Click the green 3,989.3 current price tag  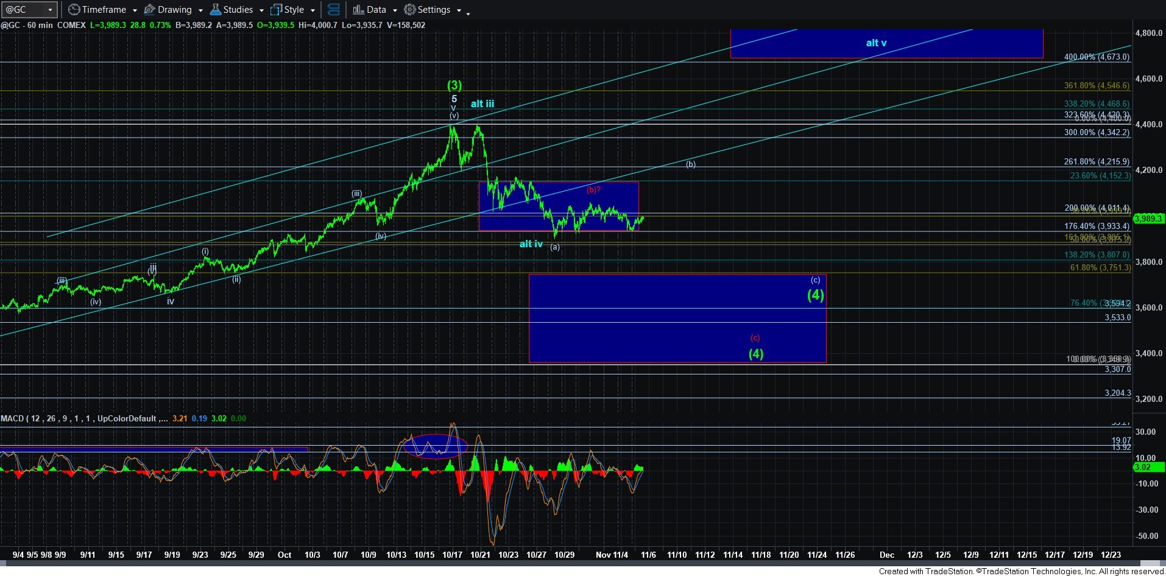[1148, 219]
